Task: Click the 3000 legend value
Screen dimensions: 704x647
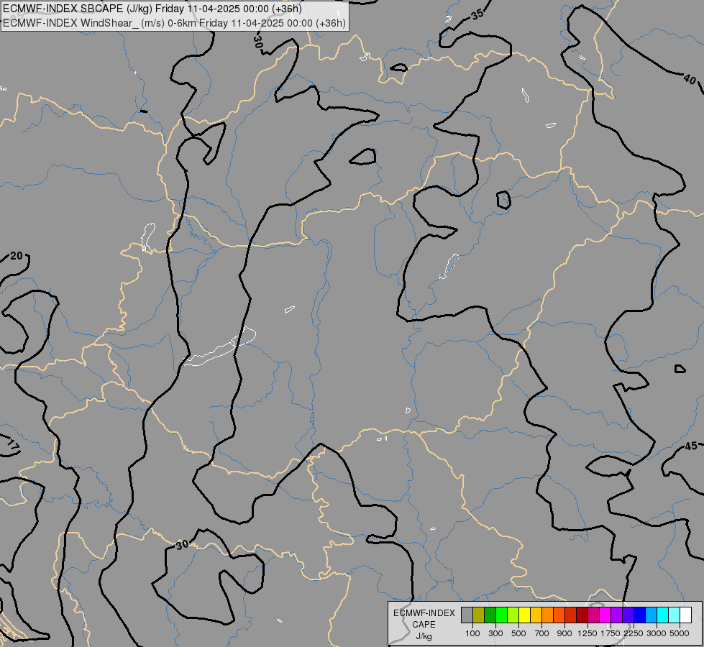Action: pos(657,633)
